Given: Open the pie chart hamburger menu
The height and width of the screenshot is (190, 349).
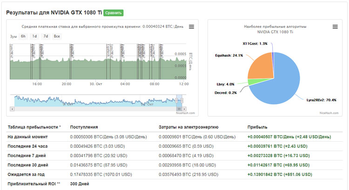Looking at the screenshot, I should (x=335, y=26).
